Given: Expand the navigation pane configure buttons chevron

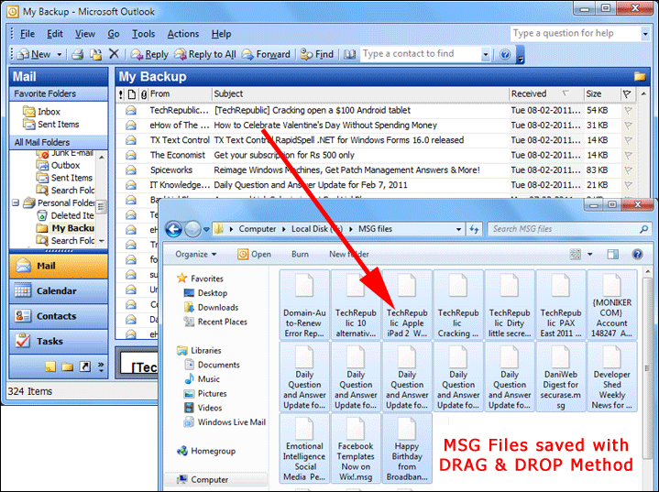Looking at the screenshot, I should click(101, 366).
